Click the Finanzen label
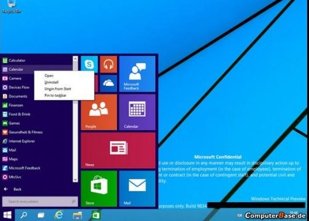This screenshot has height=221, width=309. coord(16,106)
